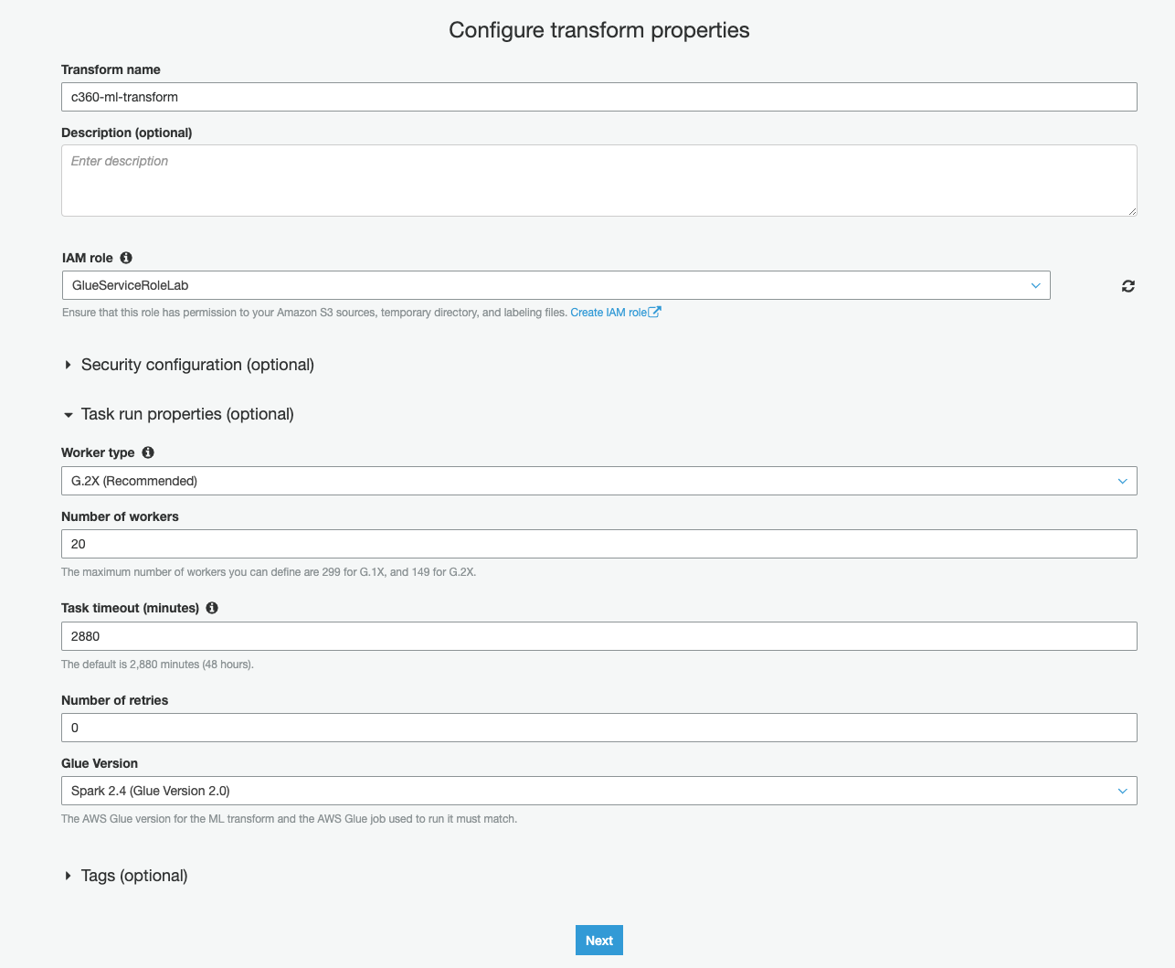Click the Number of retries field

click(x=598, y=728)
